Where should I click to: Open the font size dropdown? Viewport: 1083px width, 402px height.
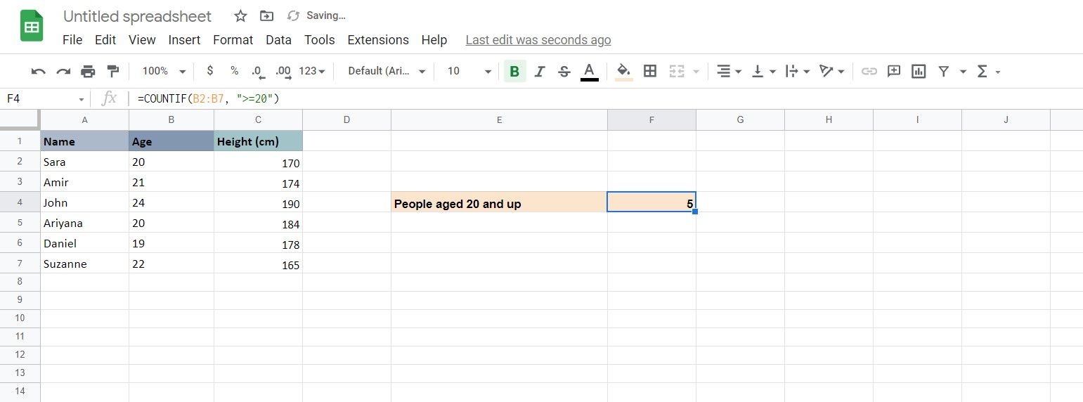469,71
